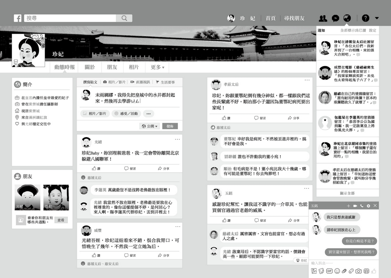
Task: Open options menu on 咸豐's post
Action: pyautogui.click(x=178, y=227)
